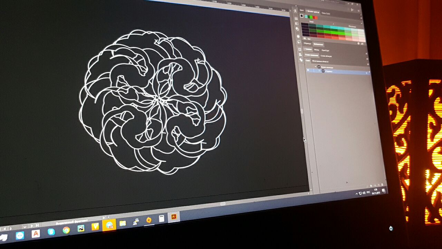The width and height of the screenshot is (442, 249).
Task: Open the Align panel icon in dock
Action: point(300,54)
